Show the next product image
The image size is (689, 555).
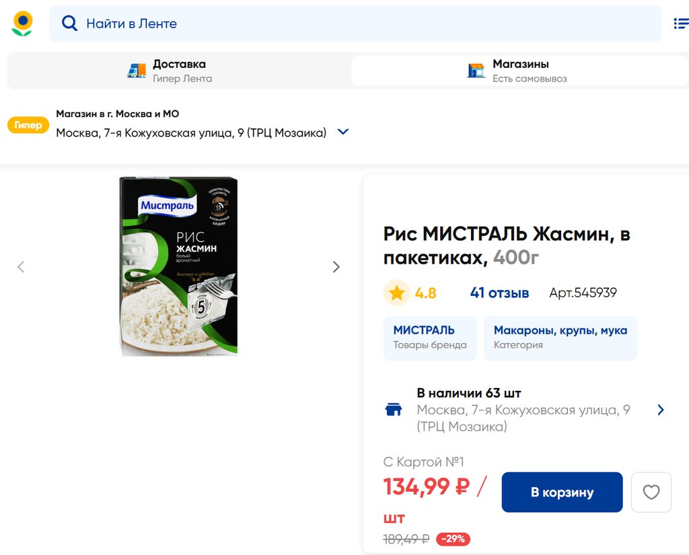336,267
